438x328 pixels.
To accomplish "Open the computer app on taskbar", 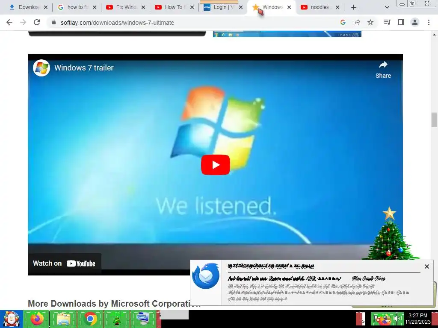I will coord(143,319).
